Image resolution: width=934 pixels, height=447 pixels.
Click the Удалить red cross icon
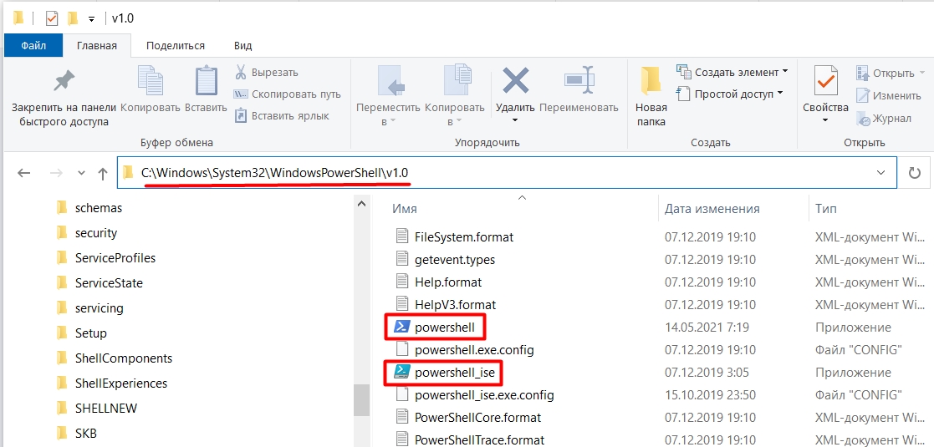pyautogui.click(x=516, y=79)
